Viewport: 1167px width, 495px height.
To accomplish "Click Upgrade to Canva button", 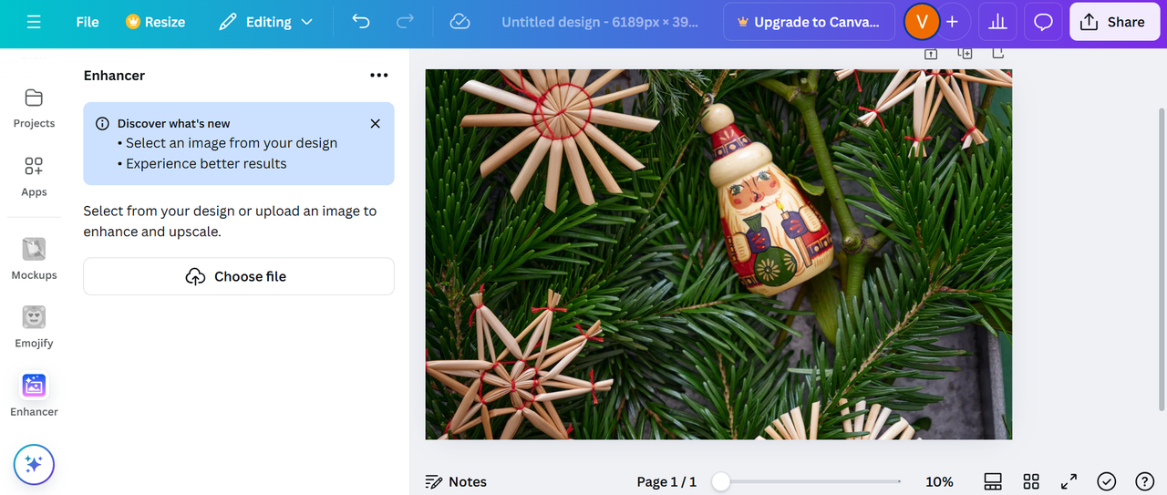I will pyautogui.click(x=809, y=22).
